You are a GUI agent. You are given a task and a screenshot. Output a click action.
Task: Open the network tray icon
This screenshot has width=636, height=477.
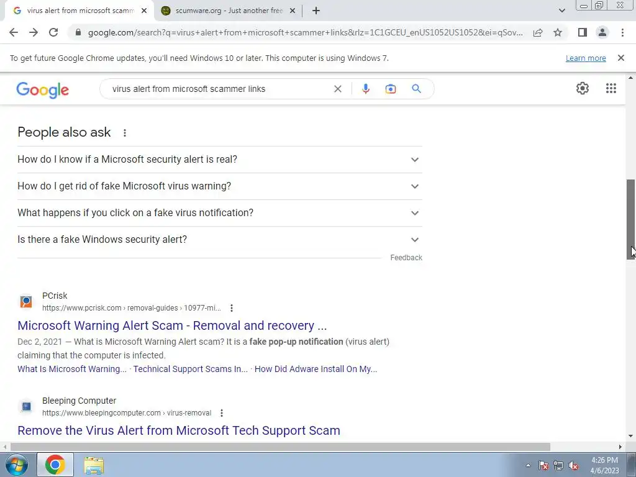[558, 465]
